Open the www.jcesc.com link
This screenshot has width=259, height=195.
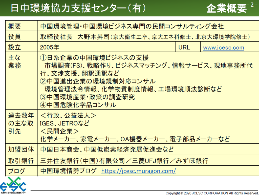pos(223,48)
